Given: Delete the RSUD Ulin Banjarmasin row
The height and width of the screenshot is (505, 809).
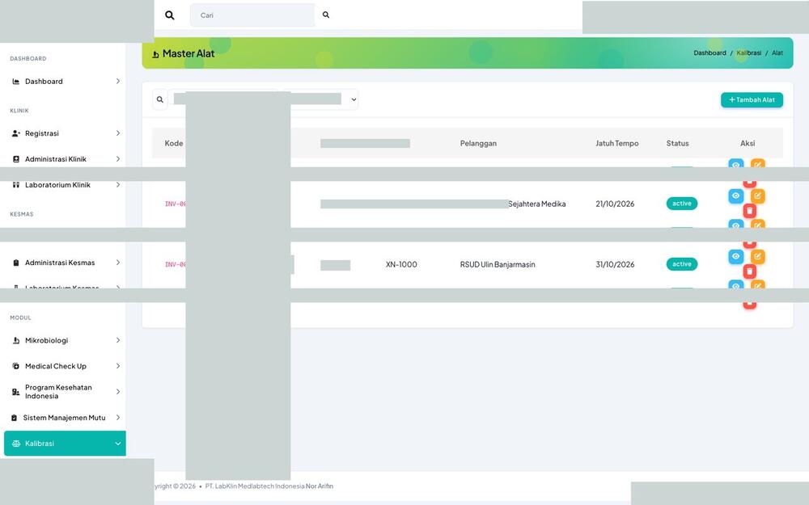Looking at the screenshot, I should click(750, 271).
